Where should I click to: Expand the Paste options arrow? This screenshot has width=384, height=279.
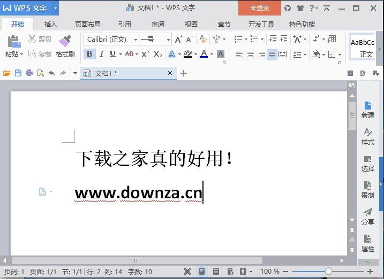tap(21, 54)
